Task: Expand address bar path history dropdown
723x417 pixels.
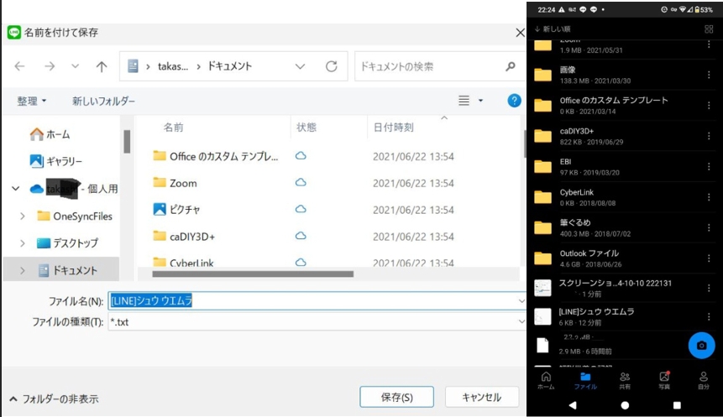Action: click(300, 66)
